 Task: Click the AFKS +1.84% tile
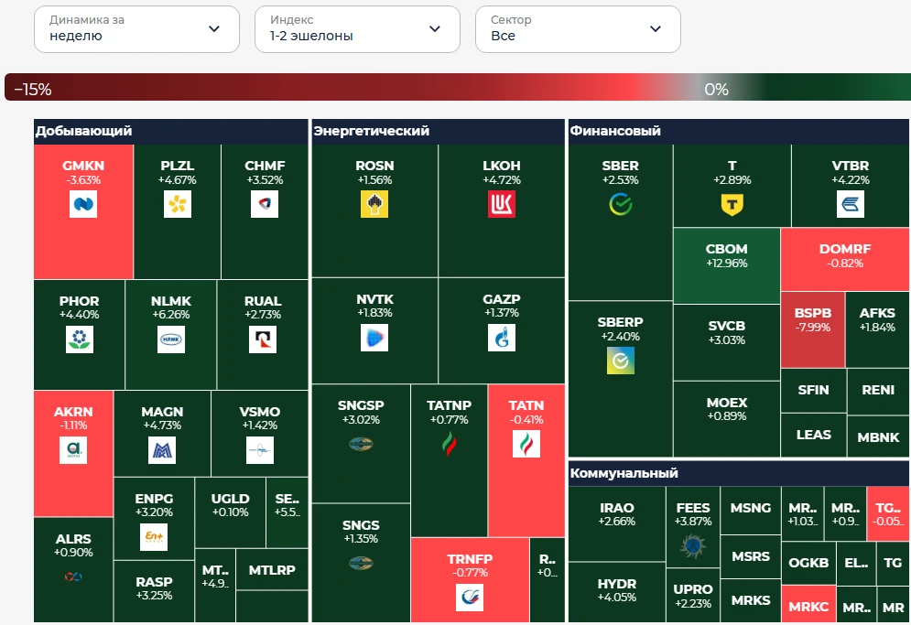pyautogui.click(x=877, y=330)
